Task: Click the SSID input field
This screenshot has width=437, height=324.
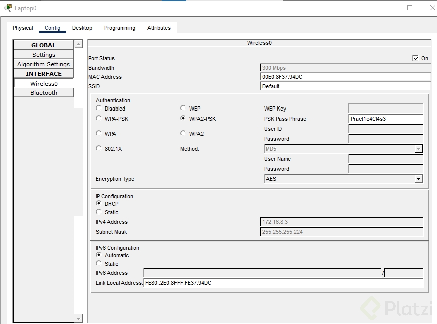Action: 345,86
